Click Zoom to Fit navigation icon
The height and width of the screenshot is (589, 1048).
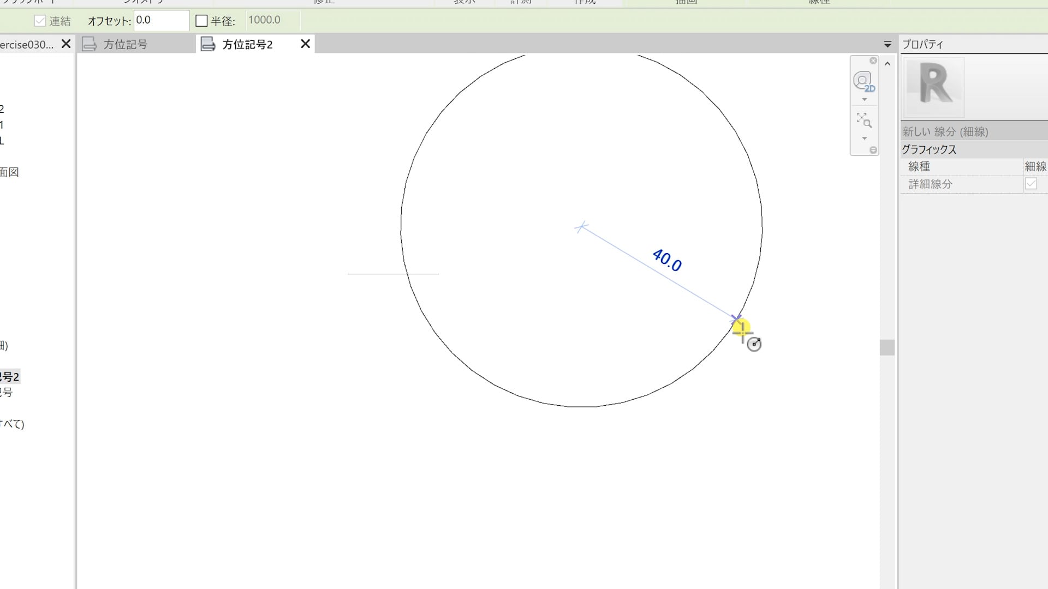click(x=864, y=120)
